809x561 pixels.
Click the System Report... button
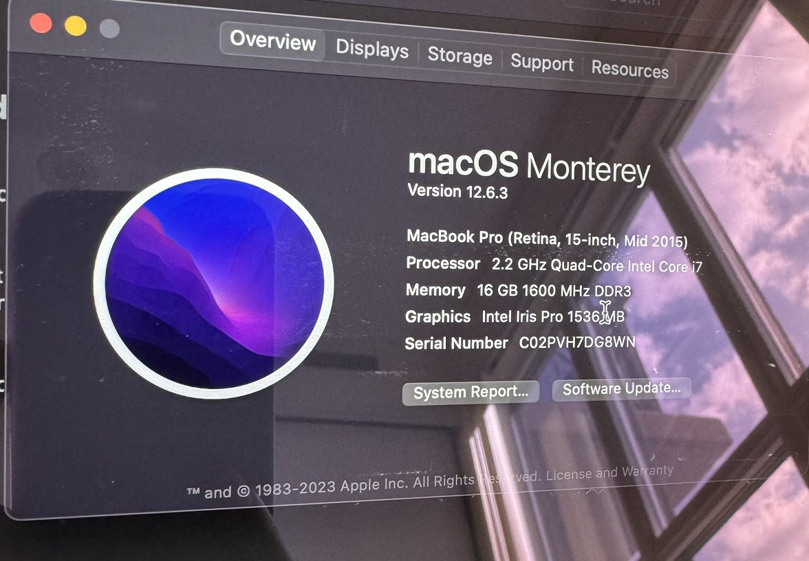471,393
